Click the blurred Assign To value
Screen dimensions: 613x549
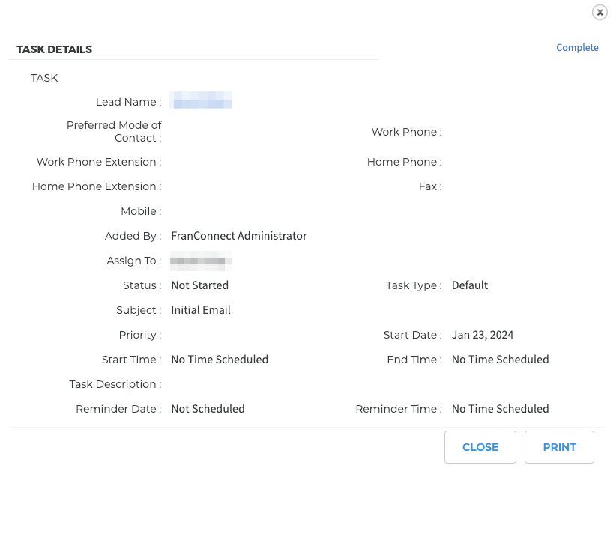(x=200, y=261)
